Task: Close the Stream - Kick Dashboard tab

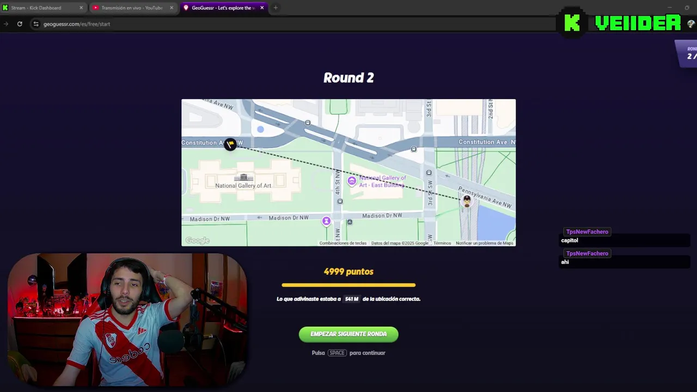Action: [81, 8]
